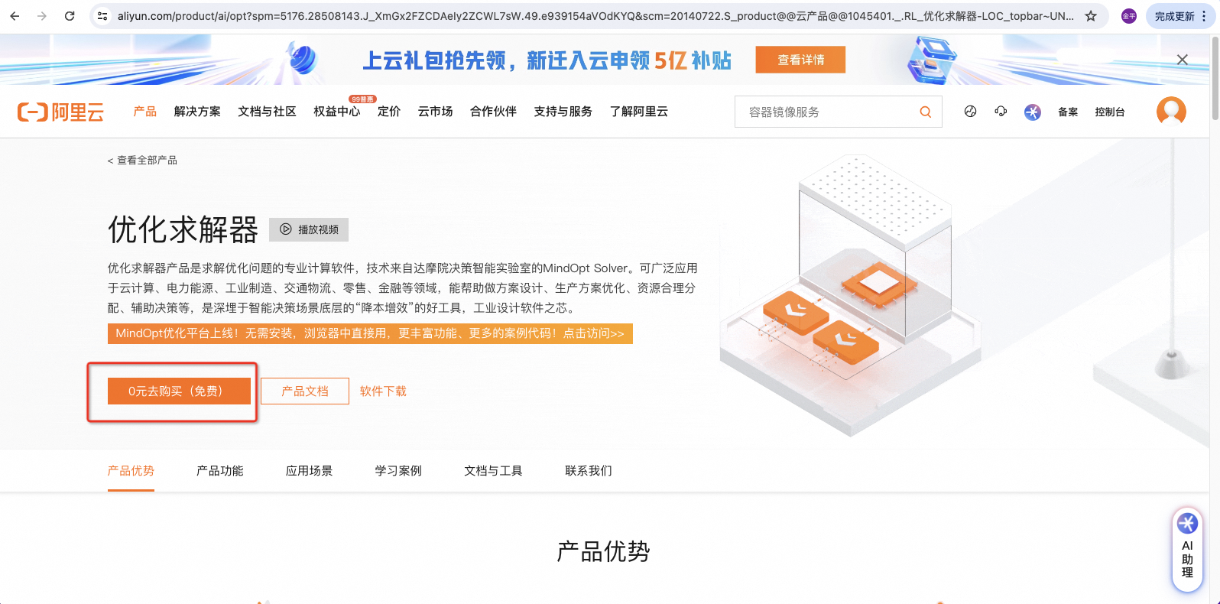The width and height of the screenshot is (1220, 604).
Task: Click the browser forward arrow
Action: (42, 16)
